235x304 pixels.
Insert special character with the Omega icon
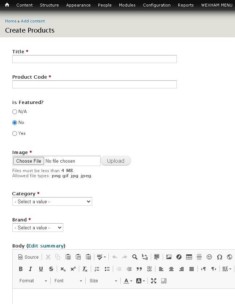[x=219, y=257]
